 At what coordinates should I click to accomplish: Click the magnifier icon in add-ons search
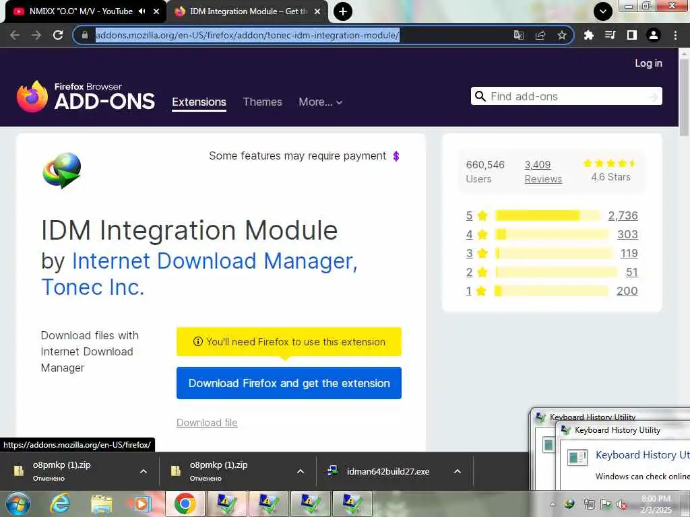(x=480, y=96)
